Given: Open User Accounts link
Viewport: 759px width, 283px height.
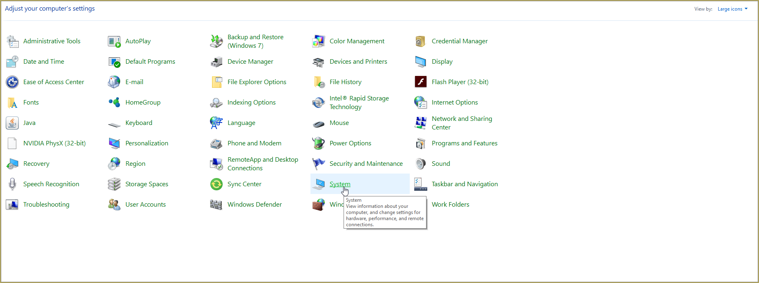Looking at the screenshot, I should click(145, 205).
